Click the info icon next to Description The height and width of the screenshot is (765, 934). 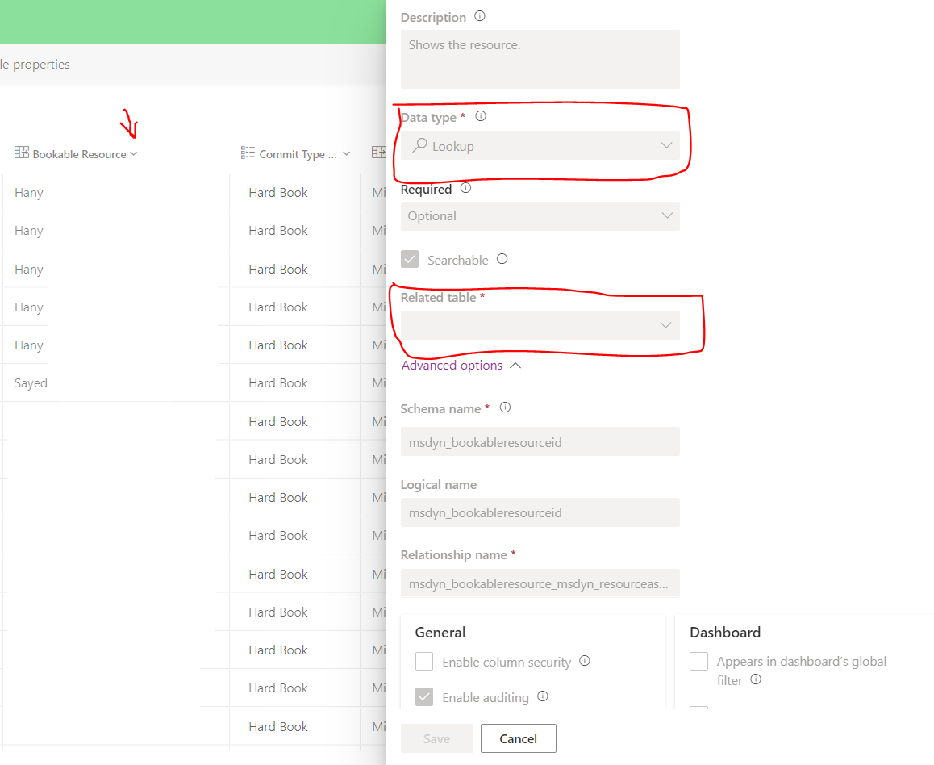479,16
